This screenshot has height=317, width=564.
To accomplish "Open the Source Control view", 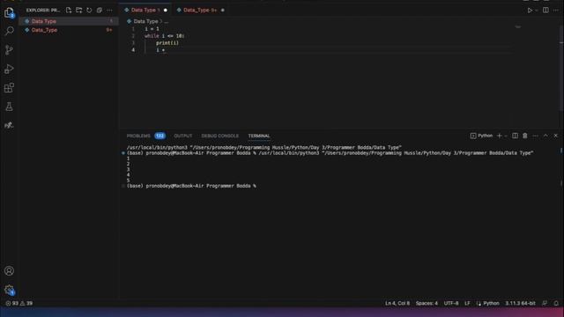I will coord(9,49).
